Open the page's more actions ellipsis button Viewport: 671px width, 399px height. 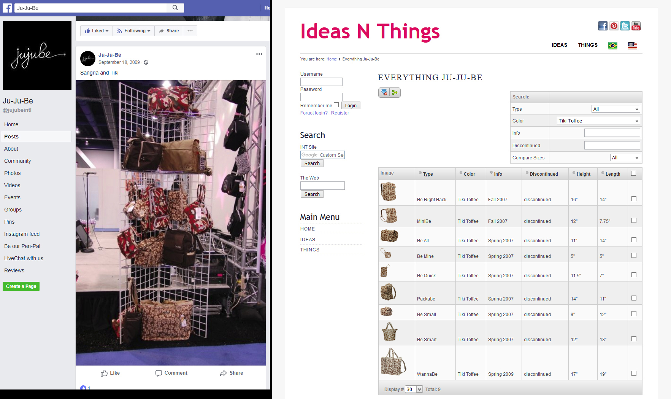190,31
